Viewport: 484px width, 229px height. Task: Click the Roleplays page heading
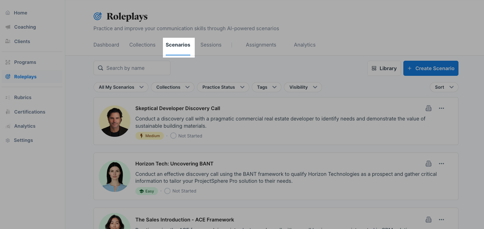127,16
